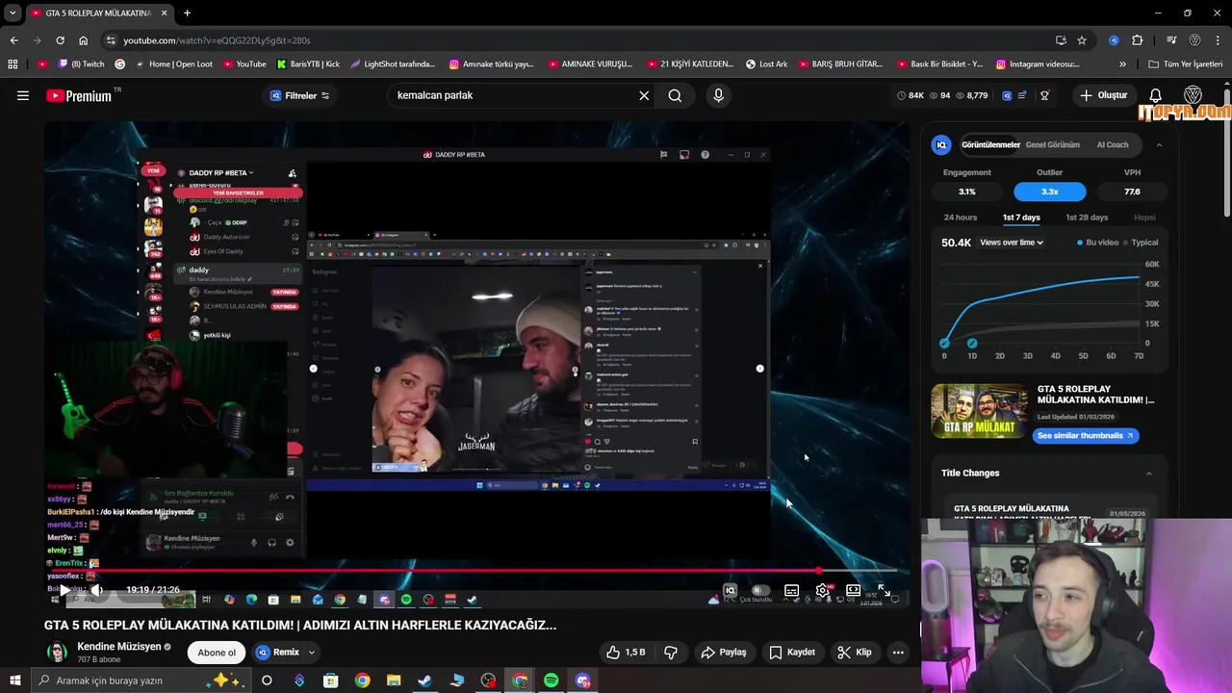This screenshot has width=1232, height=693.
Task: Seek on the red video progress bar
Action: (x=476, y=571)
